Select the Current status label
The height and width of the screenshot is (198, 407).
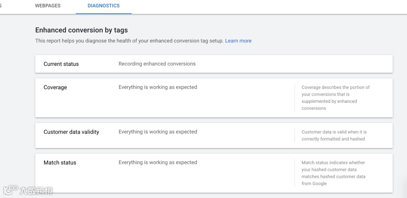coord(61,64)
